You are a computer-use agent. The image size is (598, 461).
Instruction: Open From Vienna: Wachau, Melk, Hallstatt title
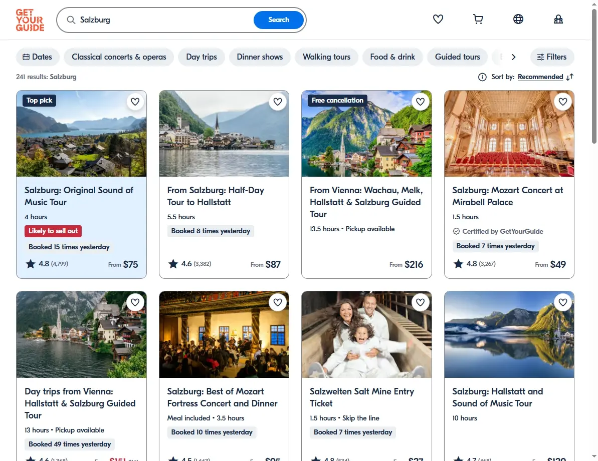click(366, 202)
